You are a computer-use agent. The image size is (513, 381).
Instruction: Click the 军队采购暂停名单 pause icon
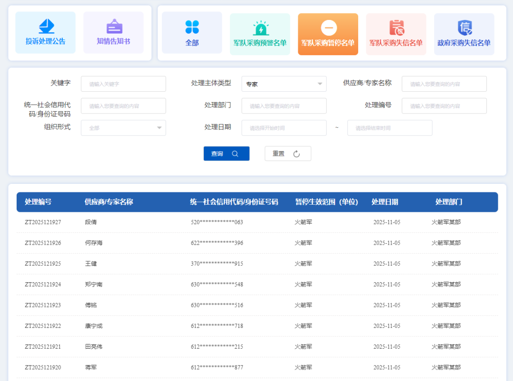pyautogui.click(x=328, y=27)
